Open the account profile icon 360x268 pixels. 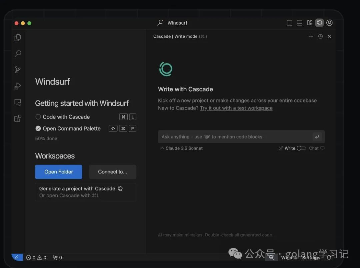[x=329, y=23]
